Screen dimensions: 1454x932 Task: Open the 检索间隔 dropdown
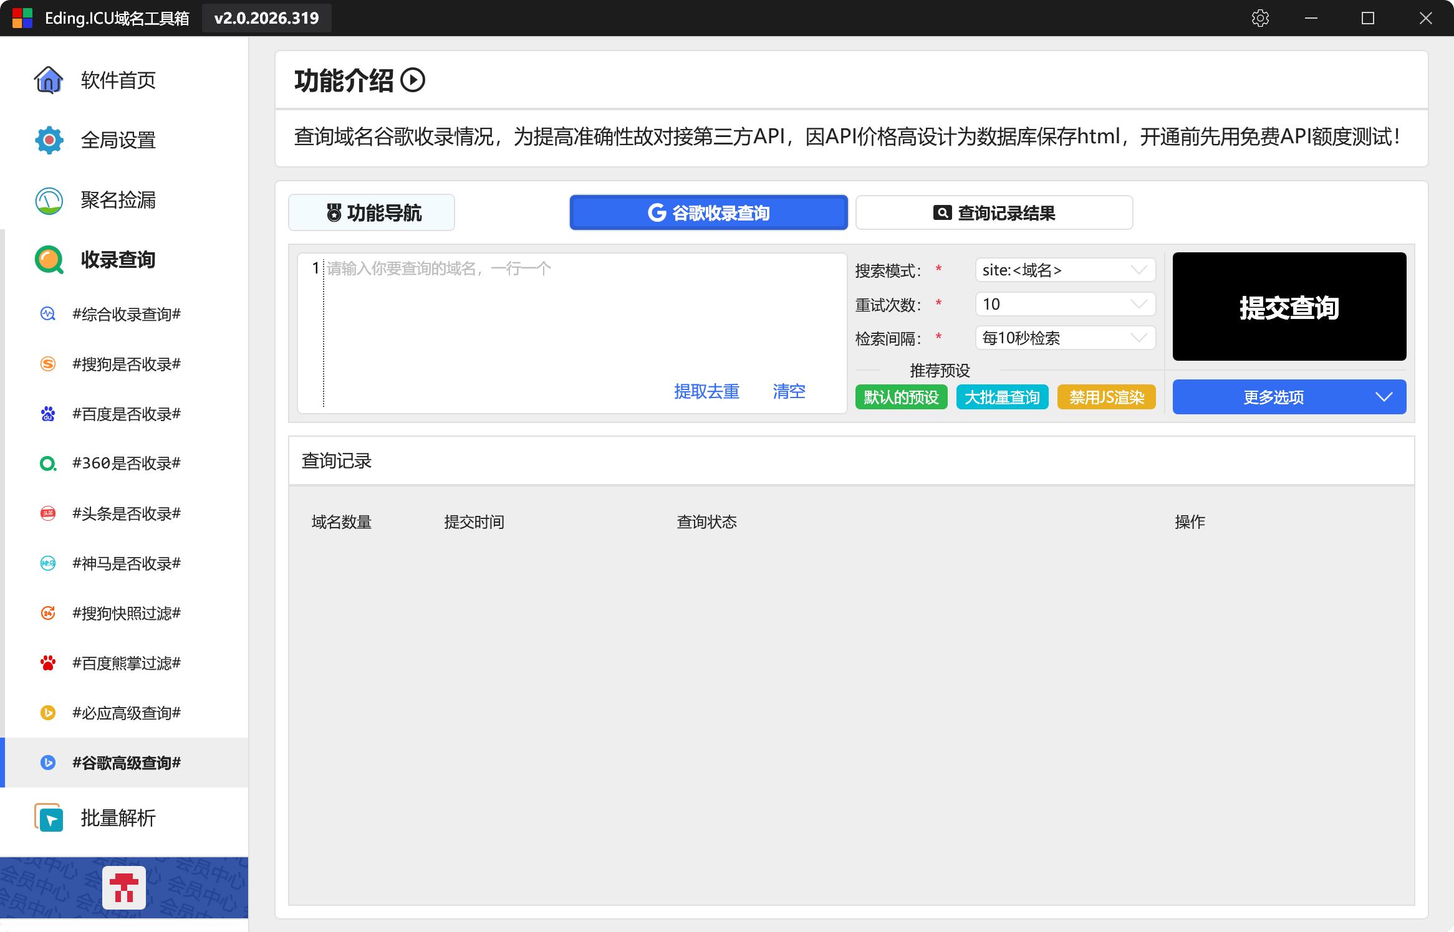tap(1065, 338)
